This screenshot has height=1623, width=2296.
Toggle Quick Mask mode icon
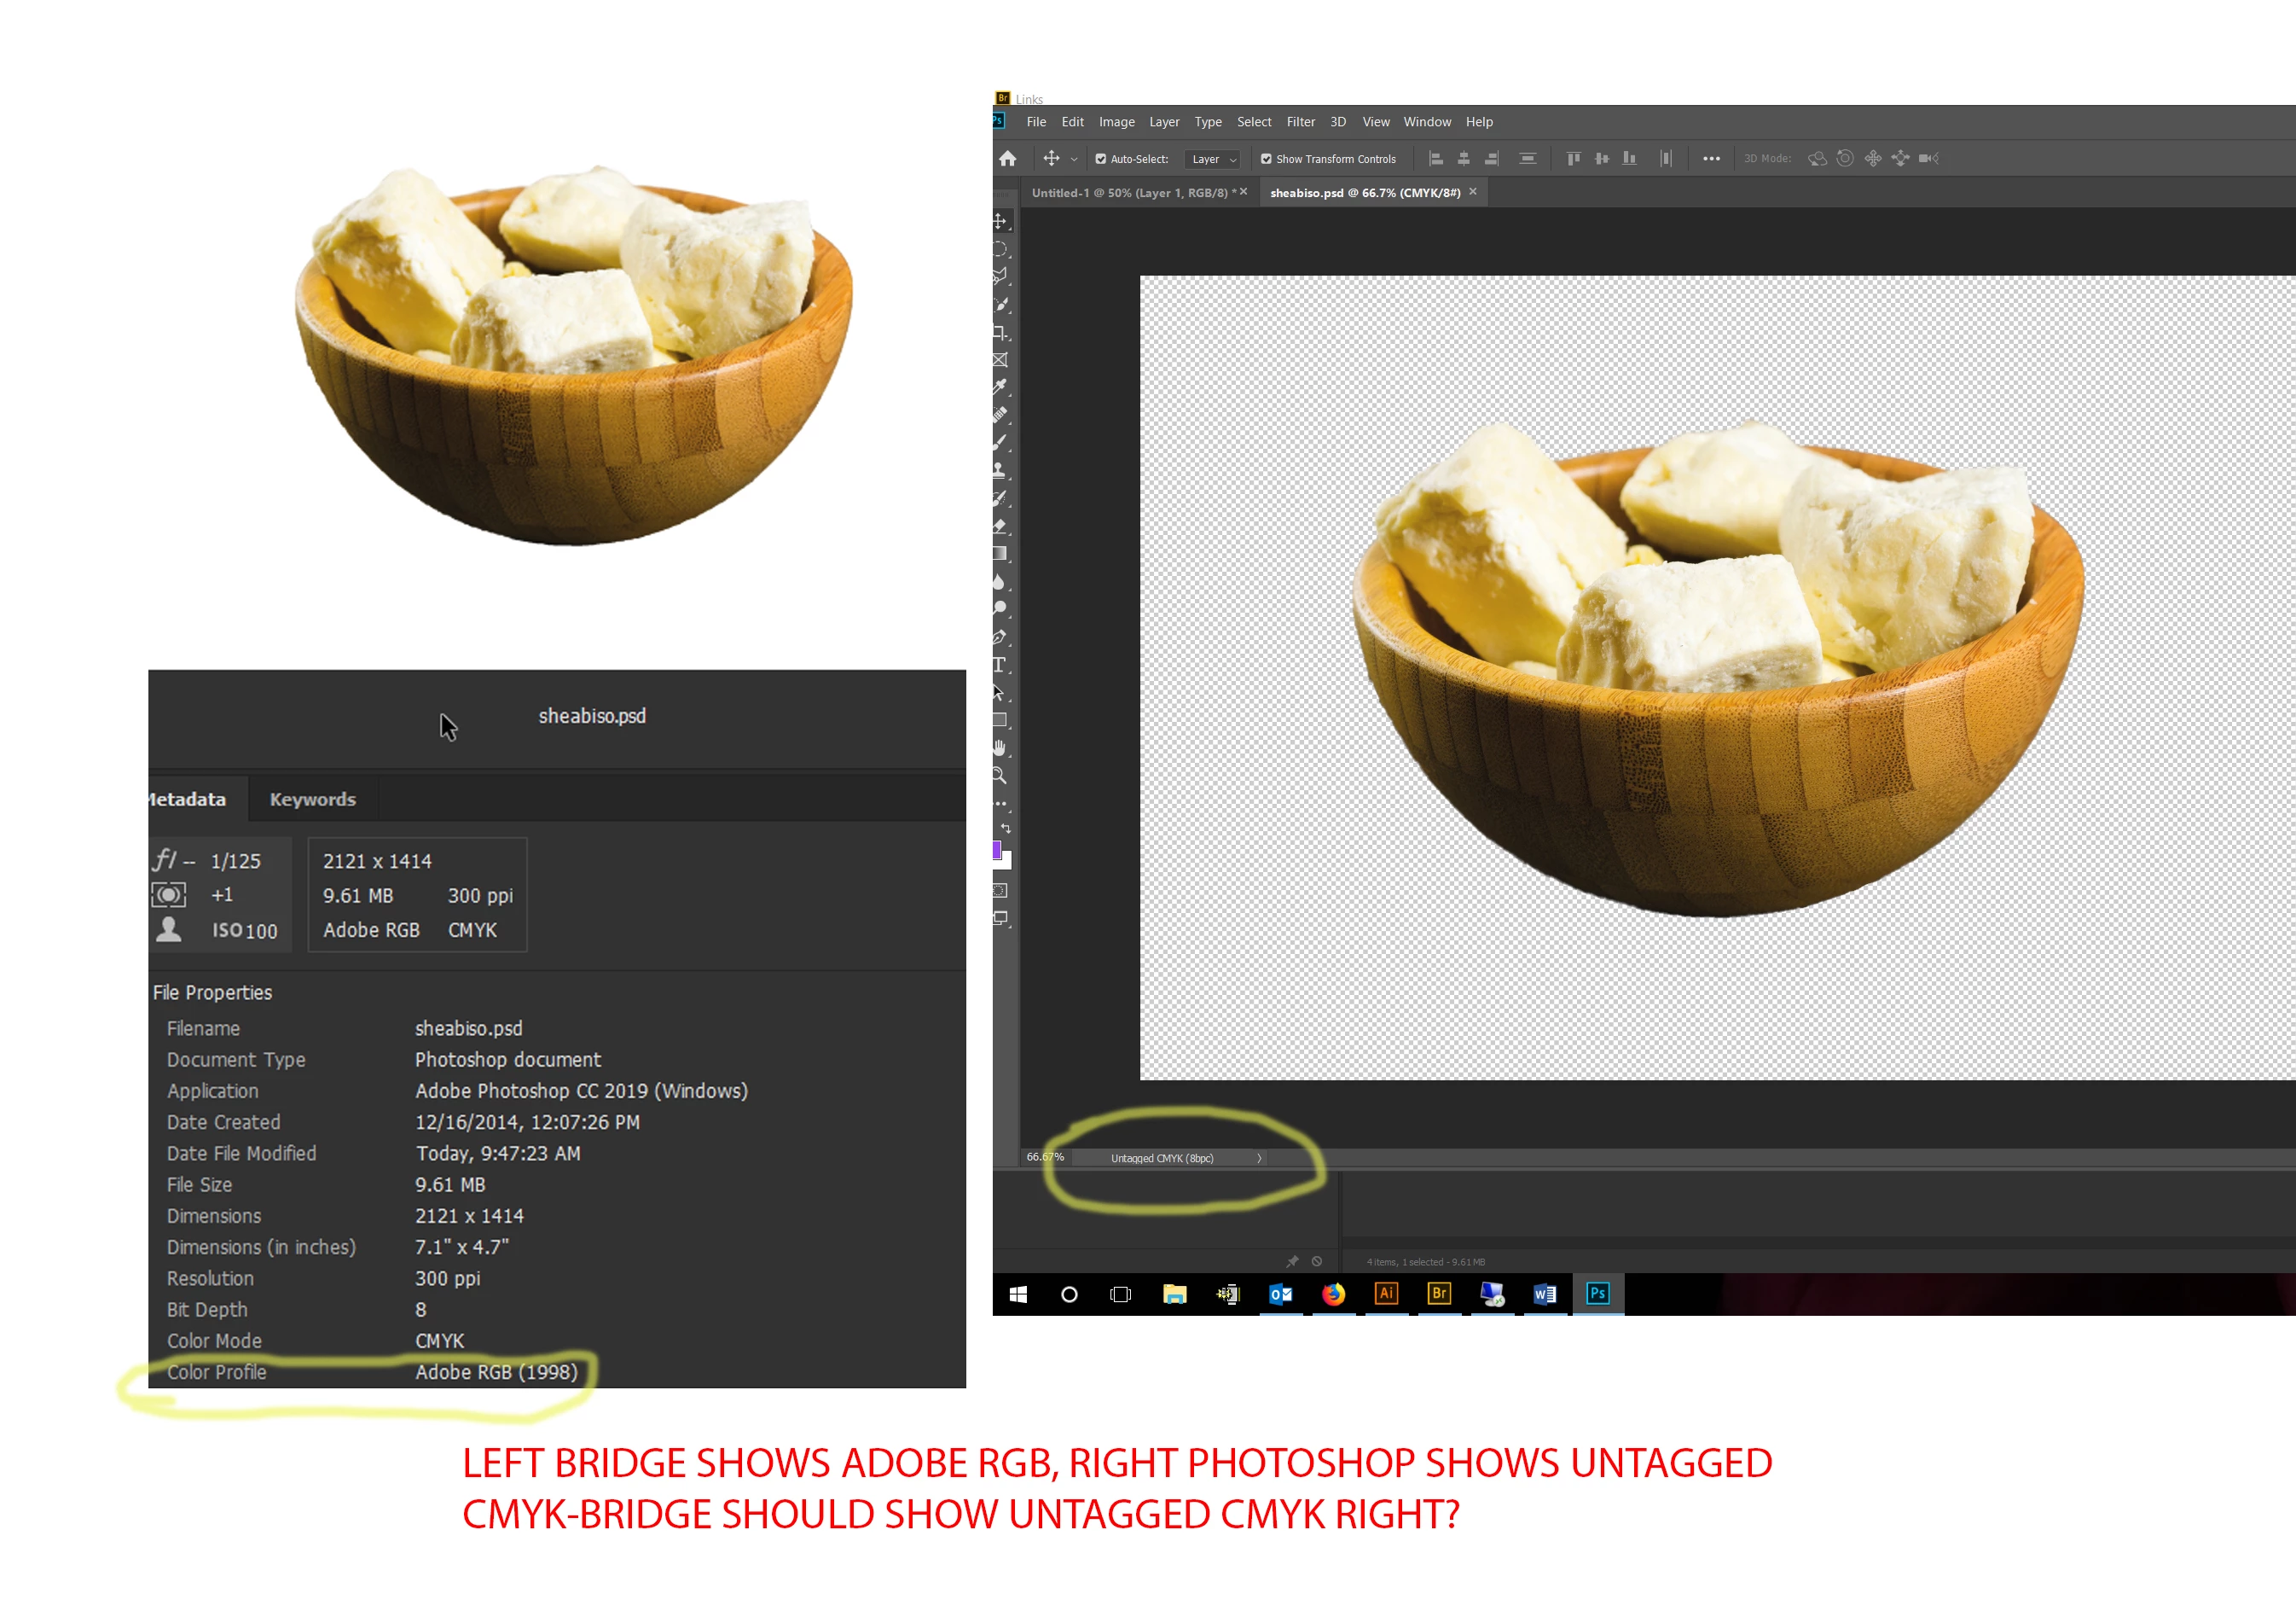(x=1000, y=891)
